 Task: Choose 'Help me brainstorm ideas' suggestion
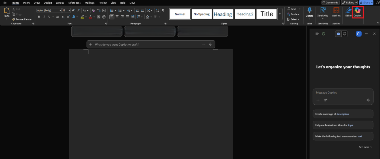click(x=343, y=125)
